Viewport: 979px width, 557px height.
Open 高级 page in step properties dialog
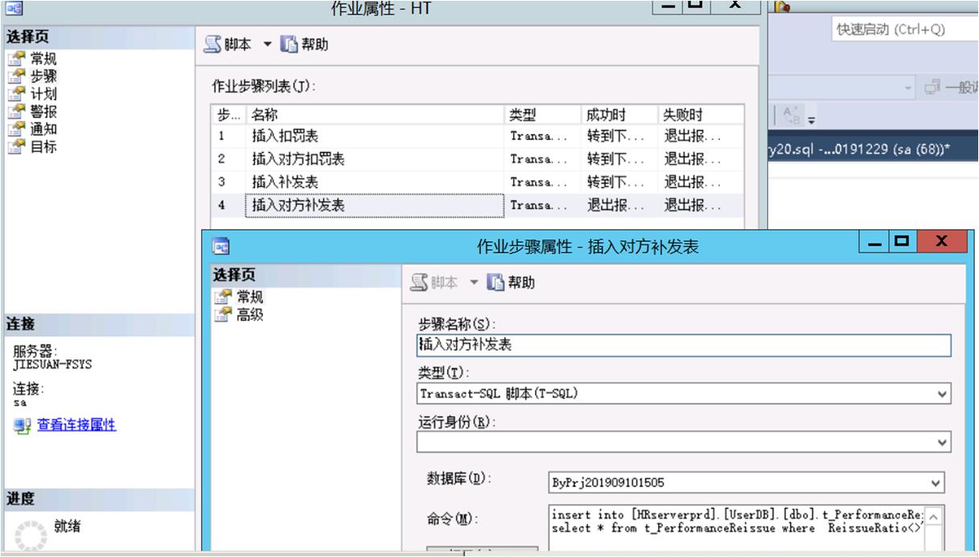click(249, 314)
